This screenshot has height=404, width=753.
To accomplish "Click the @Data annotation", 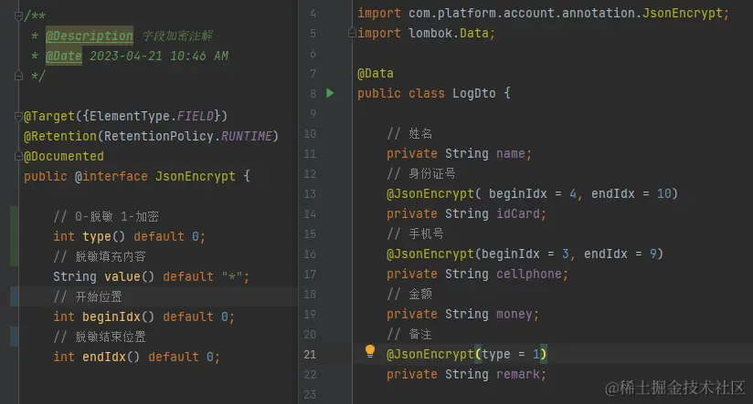I will (x=375, y=73).
